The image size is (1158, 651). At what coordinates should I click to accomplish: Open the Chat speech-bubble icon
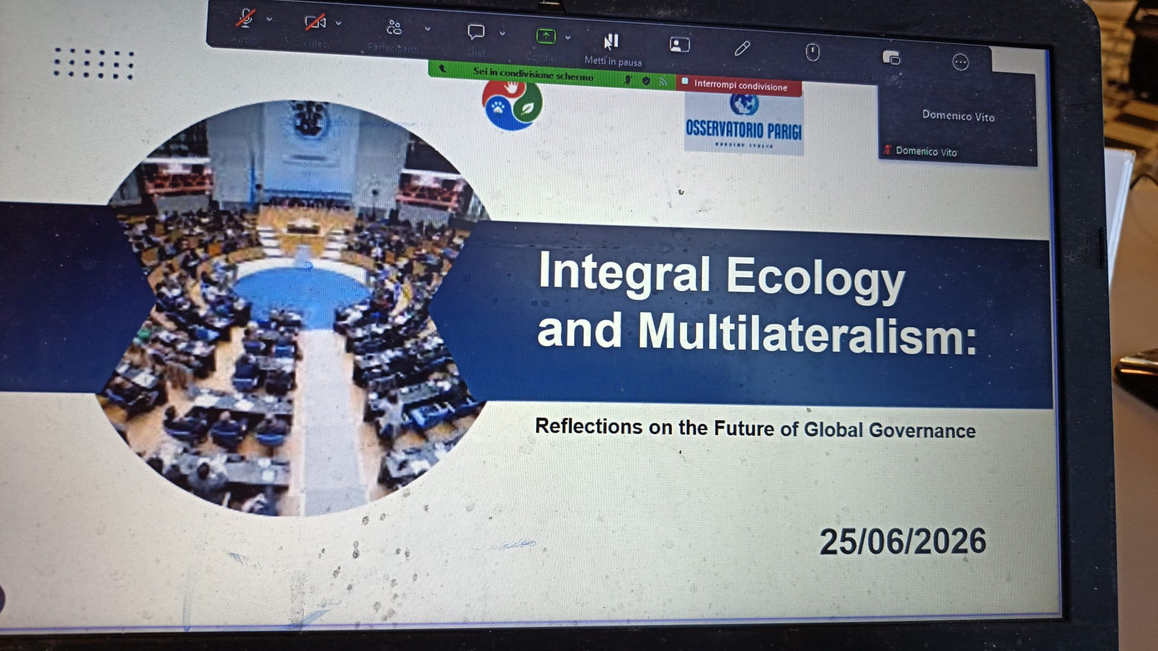tap(476, 32)
